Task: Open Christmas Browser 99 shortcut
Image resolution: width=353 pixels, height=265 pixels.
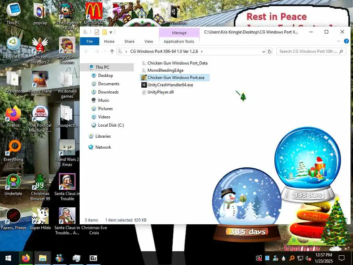Action: pyautogui.click(x=40, y=187)
